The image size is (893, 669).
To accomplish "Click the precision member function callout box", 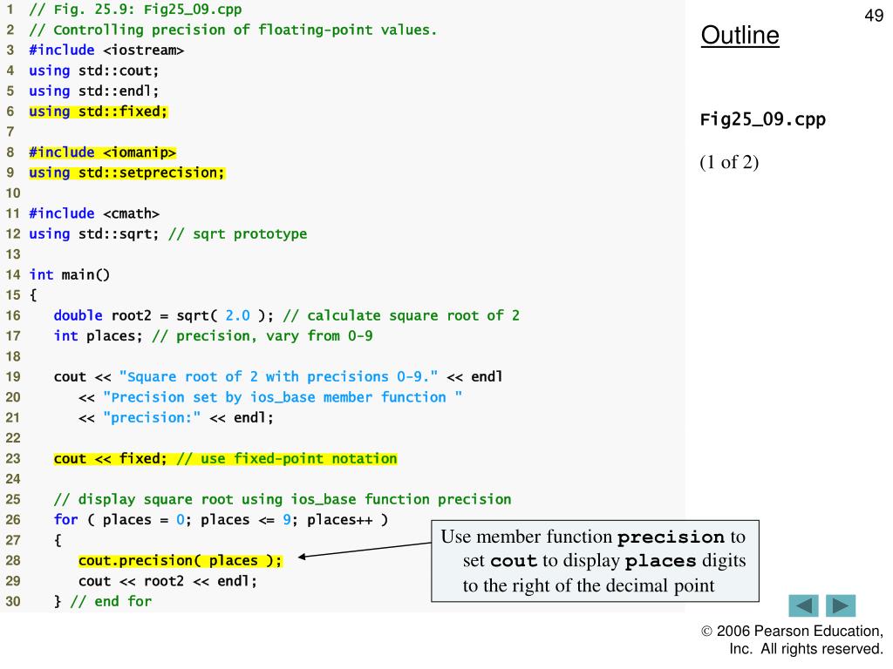I will point(595,561).
